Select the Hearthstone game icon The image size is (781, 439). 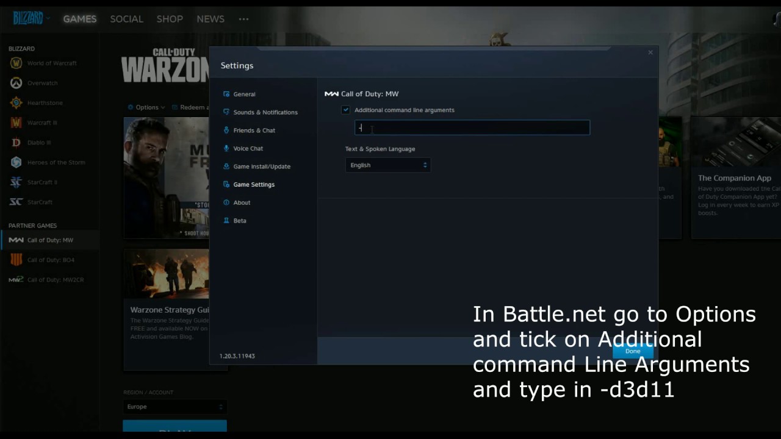pos(16,103)
